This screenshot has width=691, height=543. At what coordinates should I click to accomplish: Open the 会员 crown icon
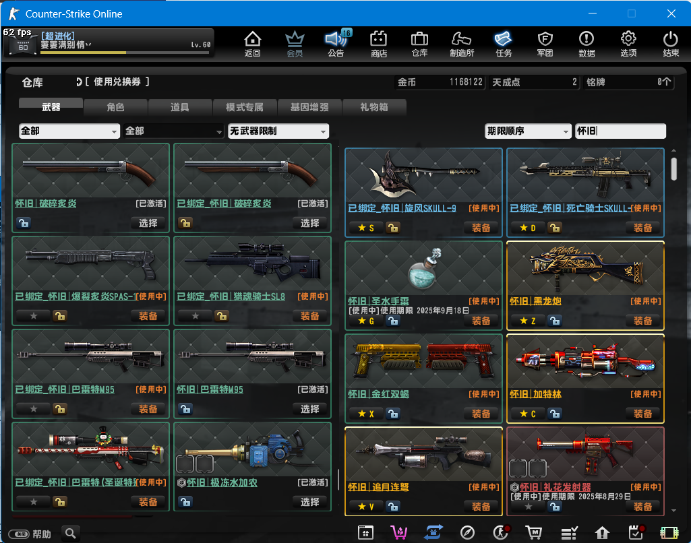point(295,44)
